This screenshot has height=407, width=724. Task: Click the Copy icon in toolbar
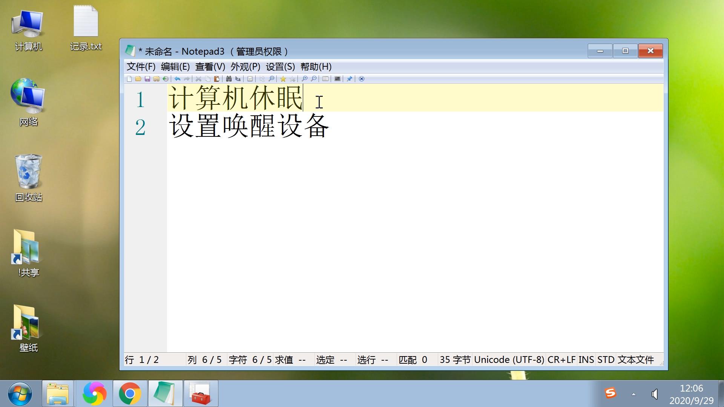coord(208,79)
